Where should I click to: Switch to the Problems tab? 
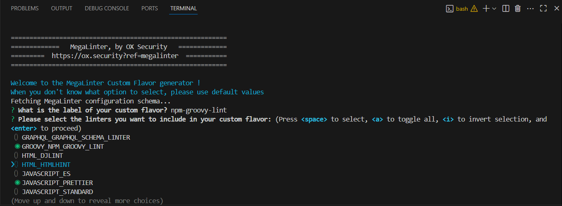click(x=25, y=8)
